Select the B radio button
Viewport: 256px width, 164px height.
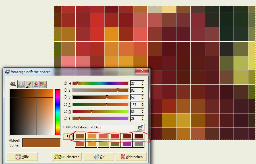pos(66,118)
